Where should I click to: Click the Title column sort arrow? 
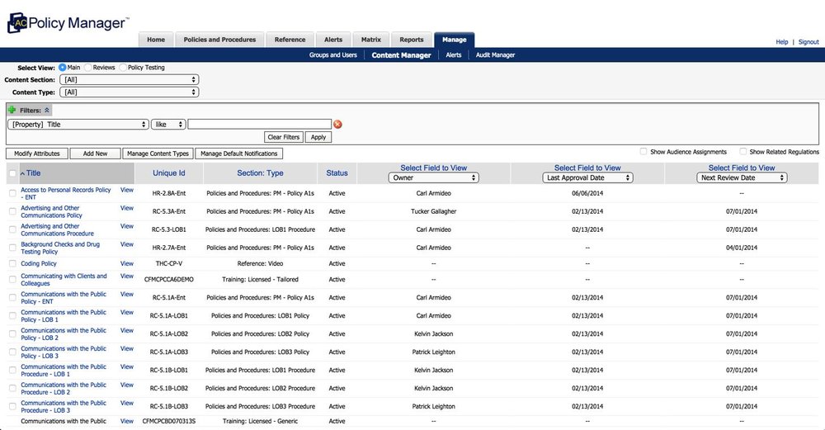coord(22,173)
